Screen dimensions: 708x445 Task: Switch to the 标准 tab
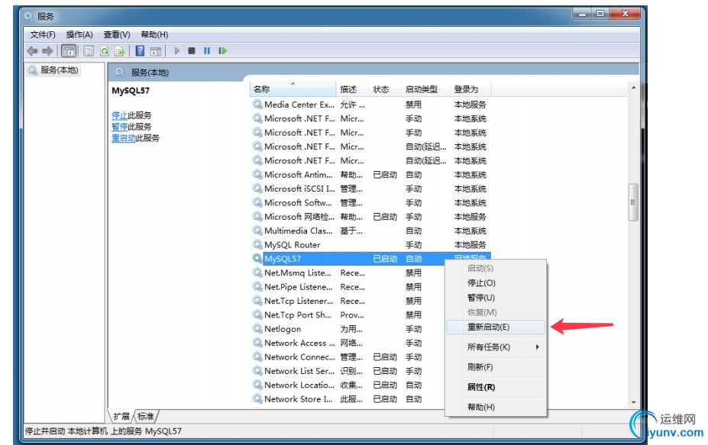tap(145, 416)
